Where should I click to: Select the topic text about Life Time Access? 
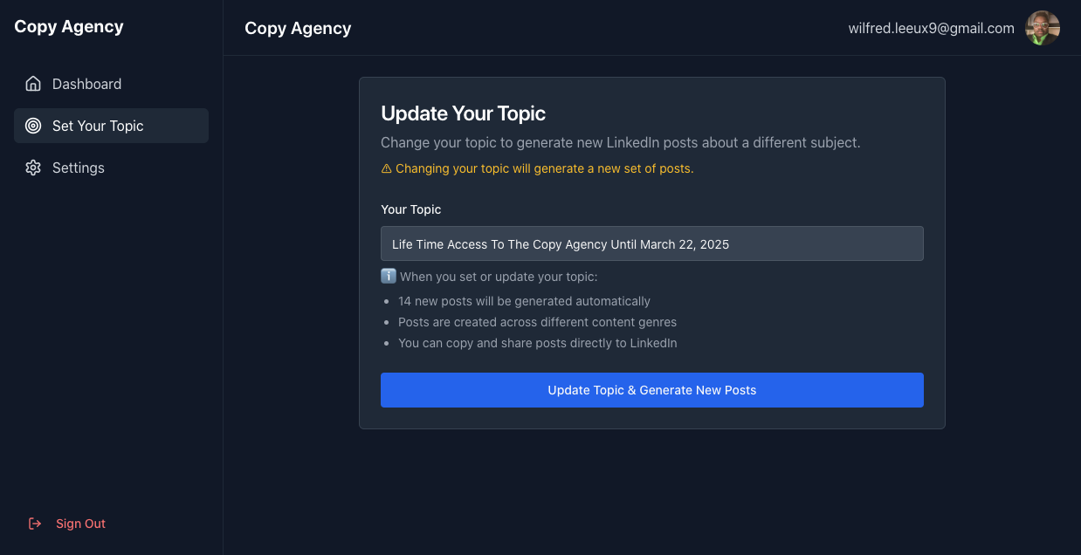pyautogui.click(x=560, y=244)
